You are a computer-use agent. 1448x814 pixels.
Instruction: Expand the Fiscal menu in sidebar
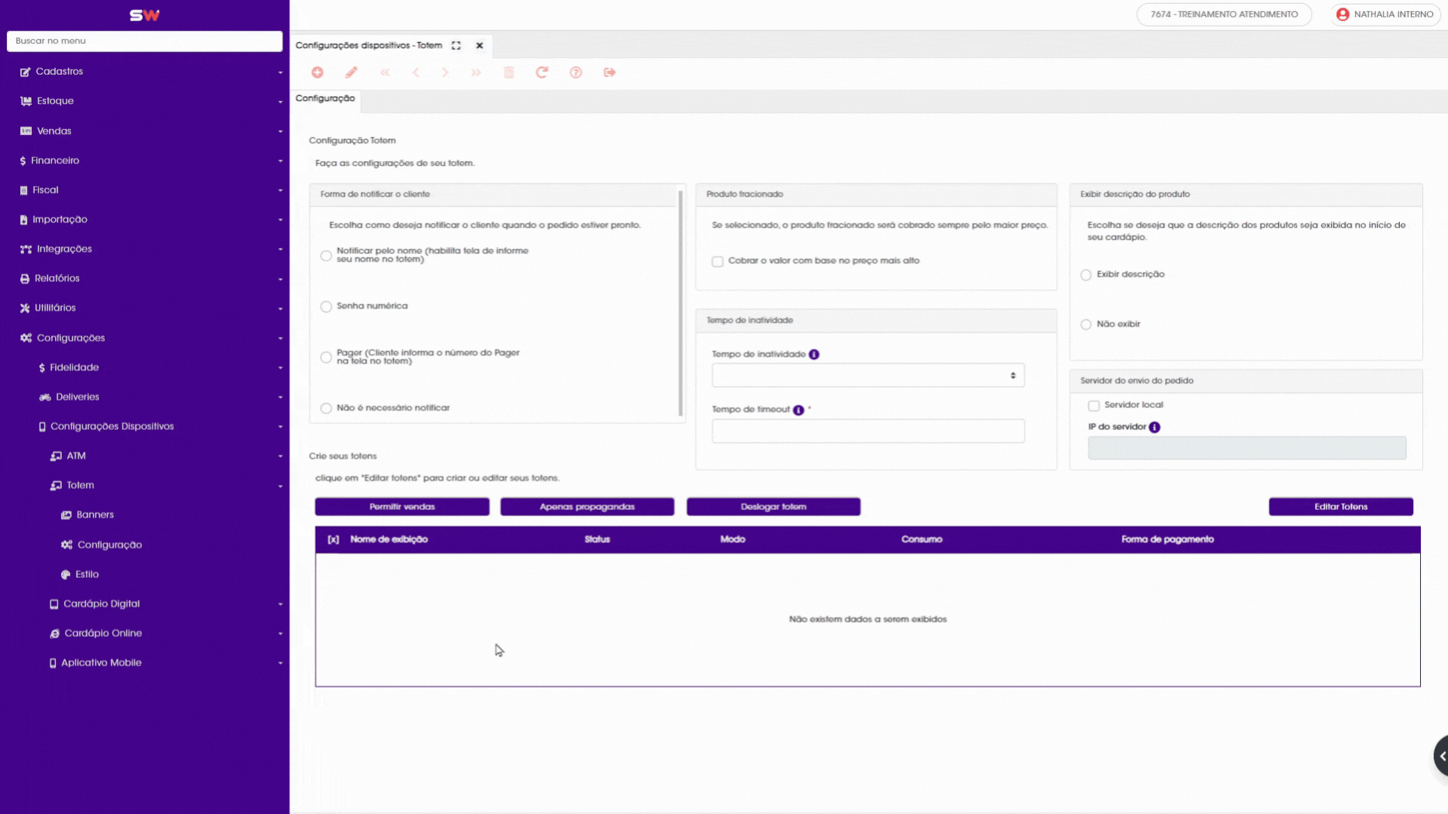pos(144,190)
